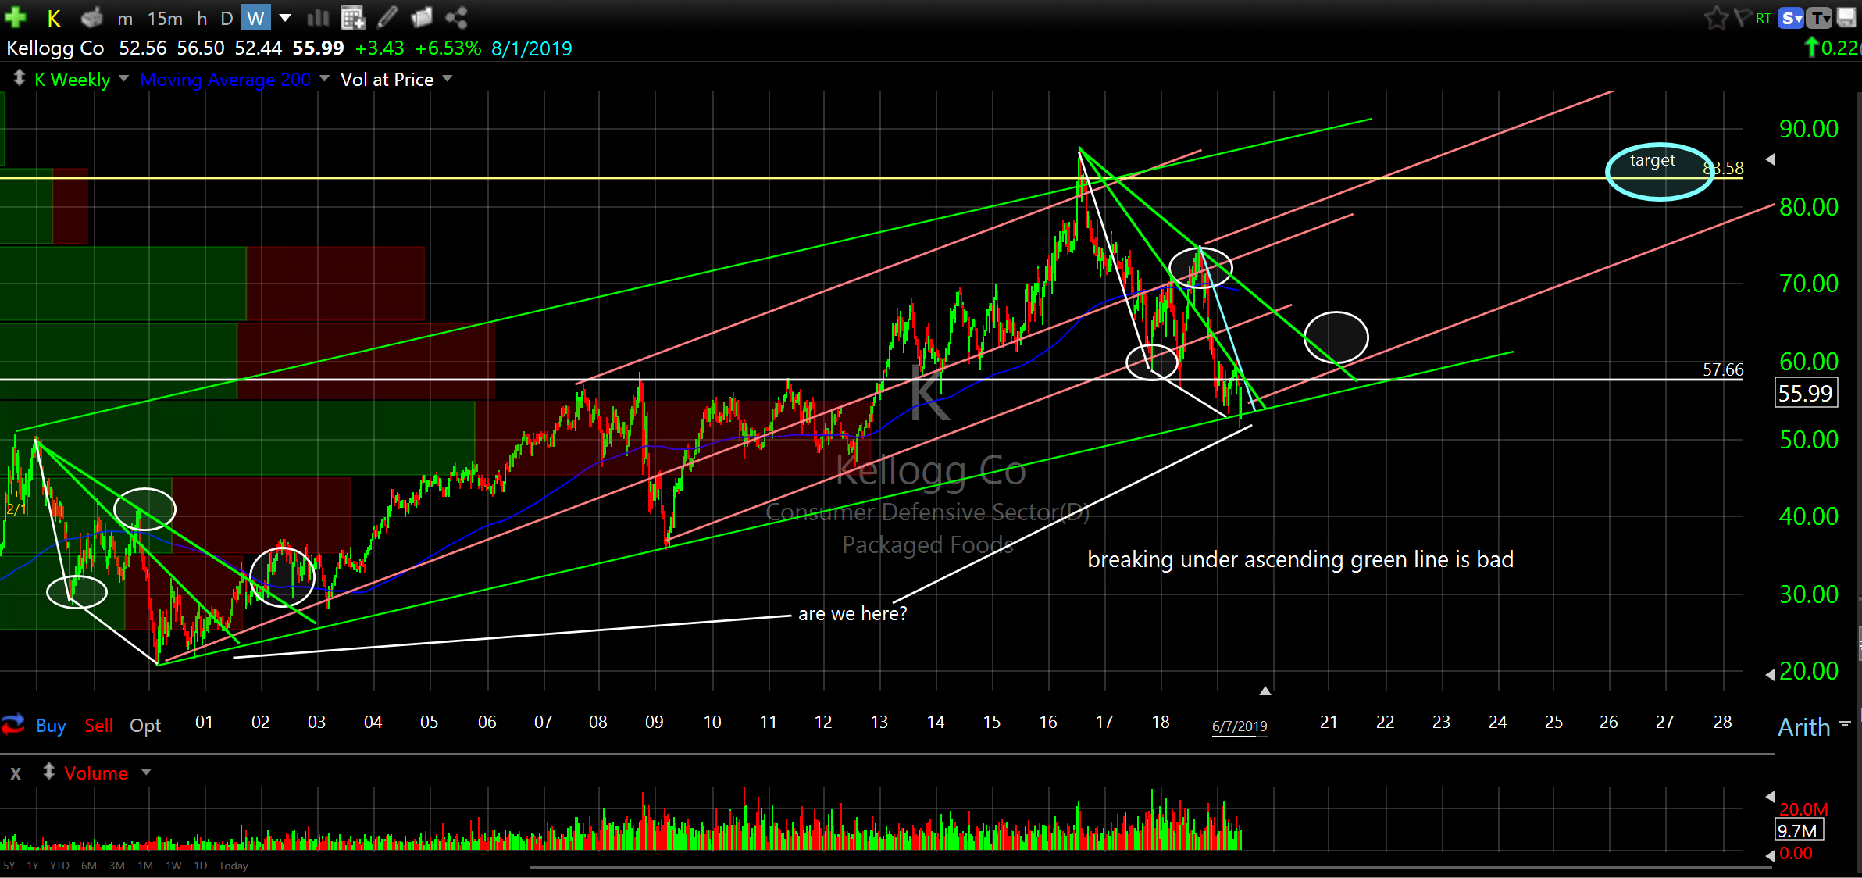Image resolution: width=1862 pixels, height=878 pixels.
Task: Click the add indicator grid icon
Action: (x=353, y=17)
